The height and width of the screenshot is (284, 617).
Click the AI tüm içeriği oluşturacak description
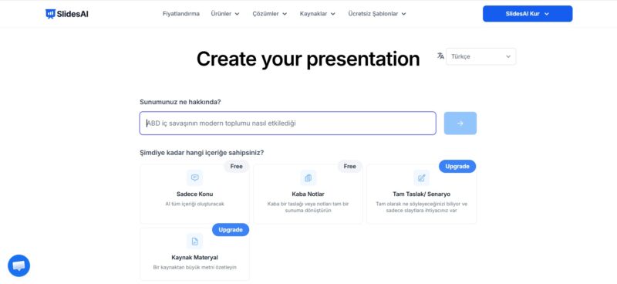(x=195, y=204)
